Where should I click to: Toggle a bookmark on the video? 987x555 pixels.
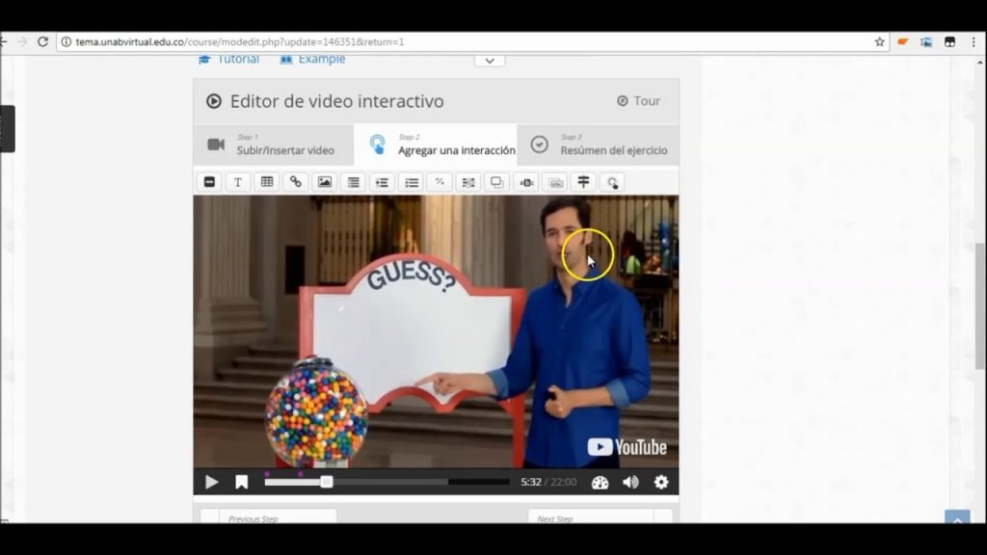tap(241, 482)
